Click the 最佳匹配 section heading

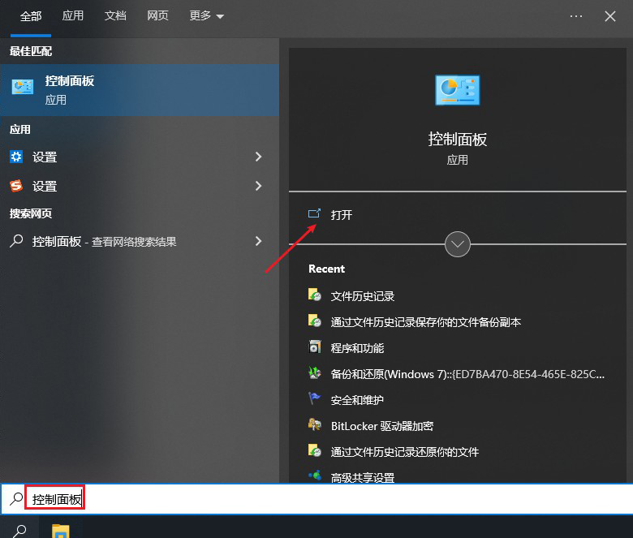(31, 51)
